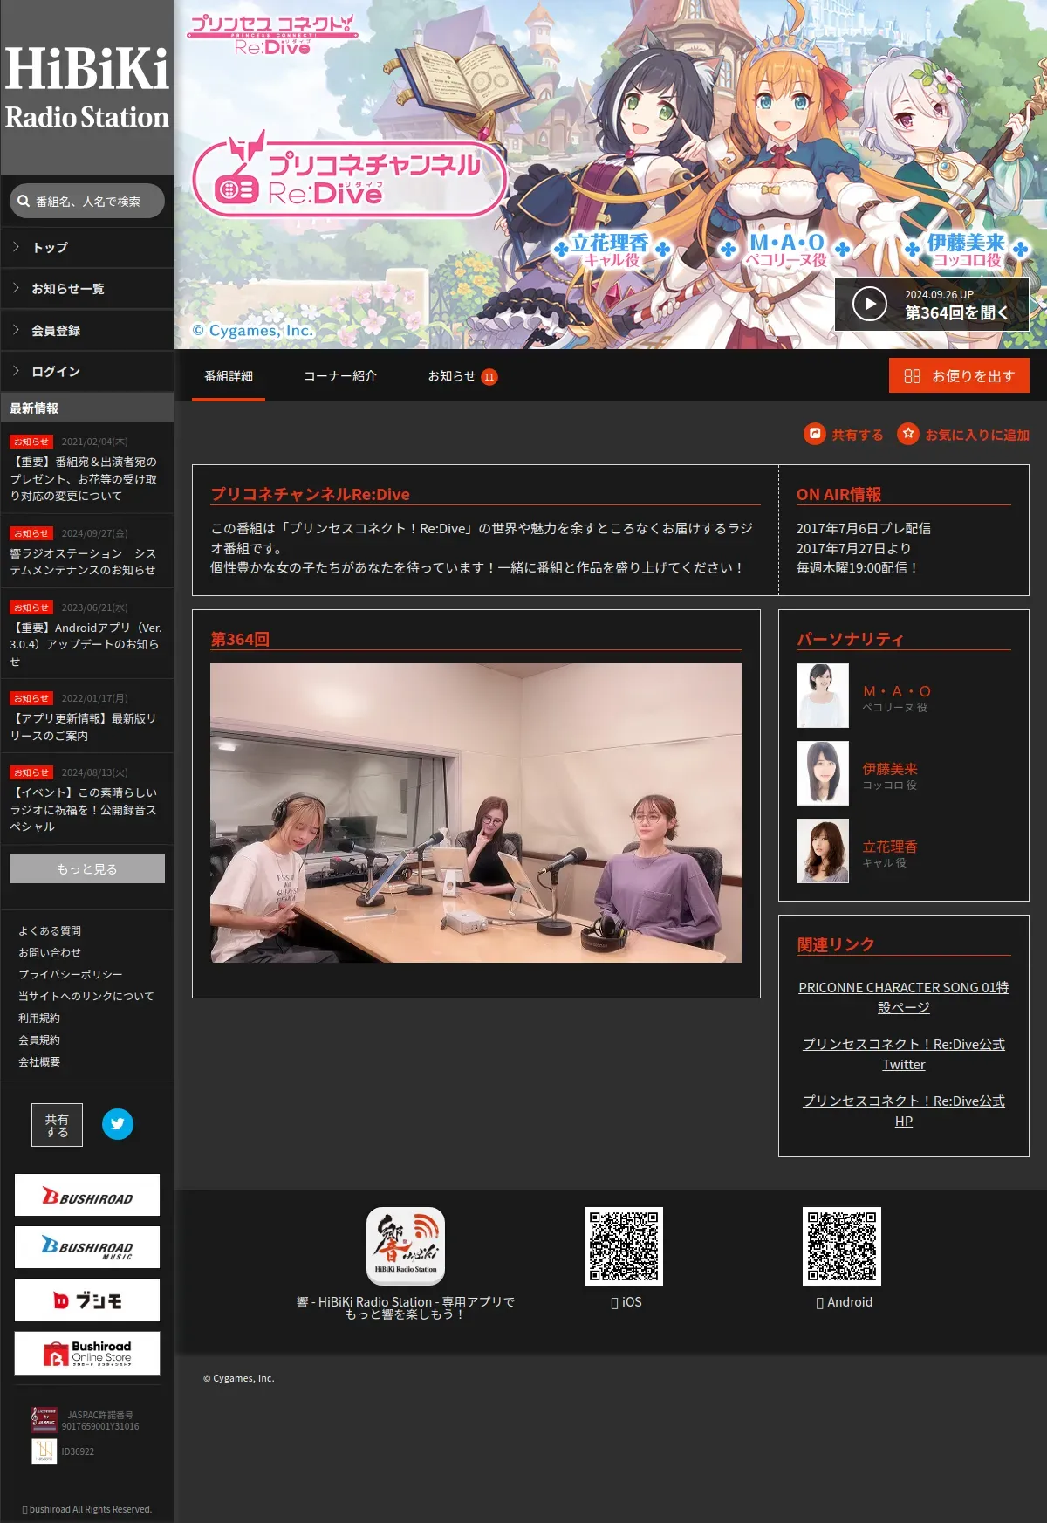The height and width of the screenshot is (1523, 1047).
Task: Click the お便りを出す button
Action: click(960, 376)
